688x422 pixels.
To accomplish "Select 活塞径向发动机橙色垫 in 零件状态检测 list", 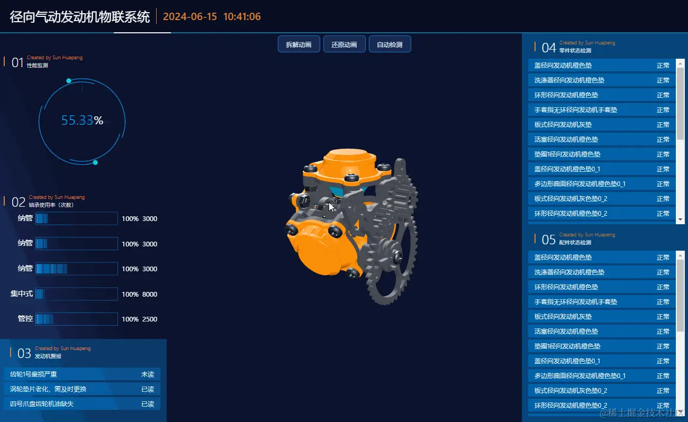I will click(602, 140).
